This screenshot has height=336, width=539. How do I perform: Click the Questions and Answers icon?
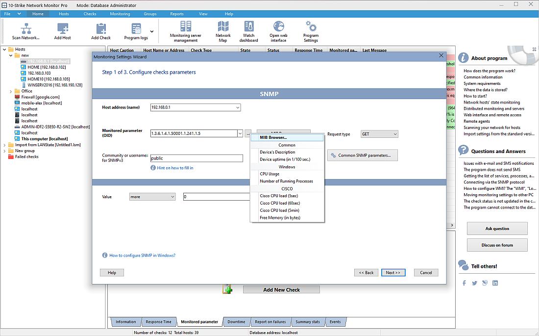pos(463,151)
